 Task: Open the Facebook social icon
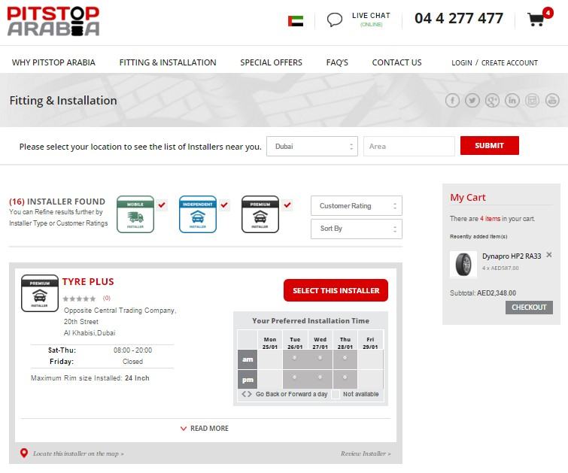point(452,101)
